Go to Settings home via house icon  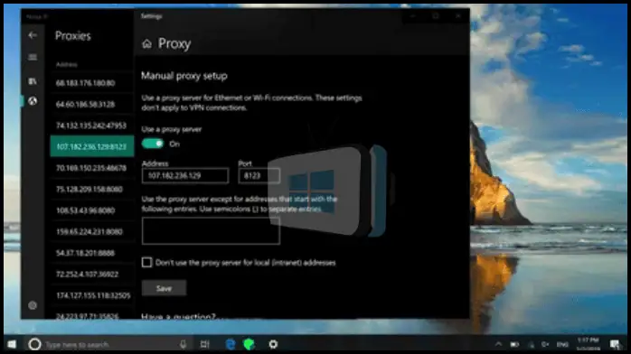[146, 43]
